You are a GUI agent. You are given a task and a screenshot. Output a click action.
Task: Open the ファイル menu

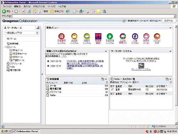point(7,6)
